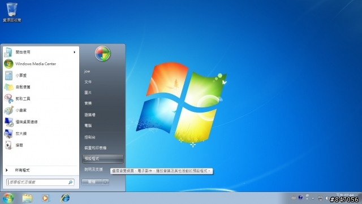Image resolution: width=362 pixels, height=204 pixels.
Task: Open the Calculator (小算盤) program
Action: point(40,76)
